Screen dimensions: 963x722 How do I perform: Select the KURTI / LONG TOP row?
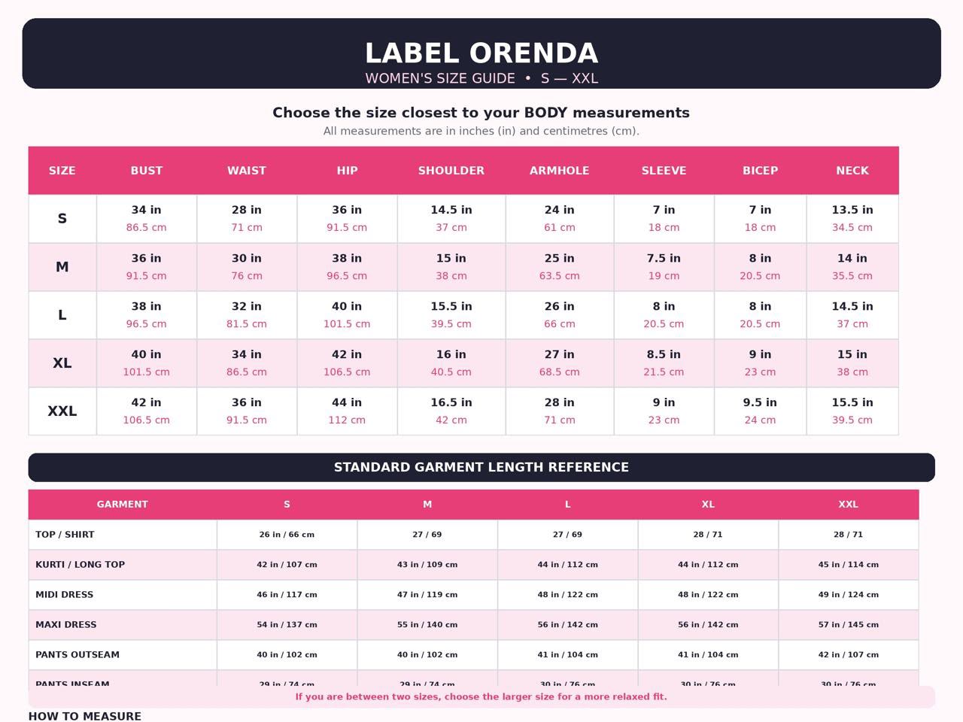click(x=473, y=565)
